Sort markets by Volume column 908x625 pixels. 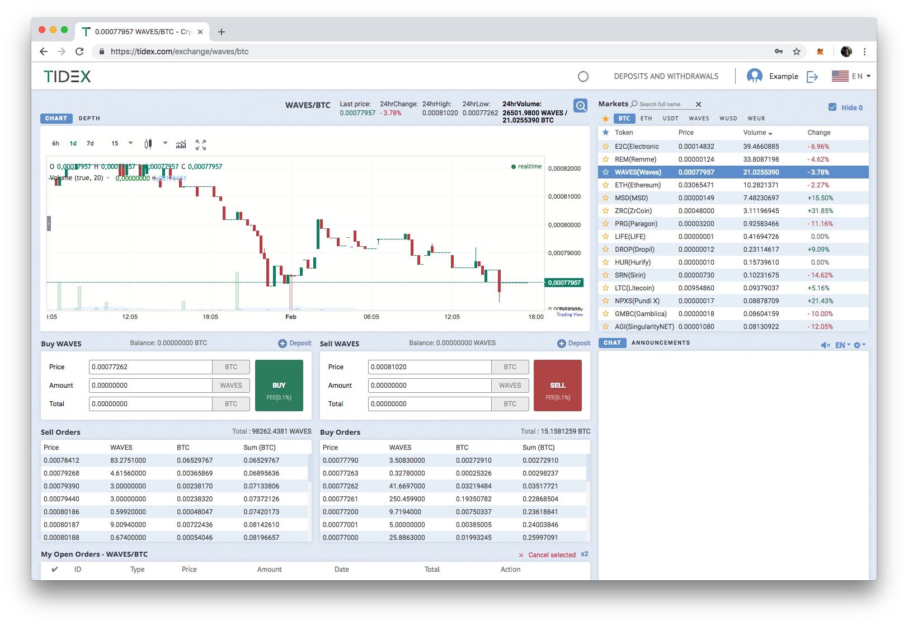(x=758, y=133)
